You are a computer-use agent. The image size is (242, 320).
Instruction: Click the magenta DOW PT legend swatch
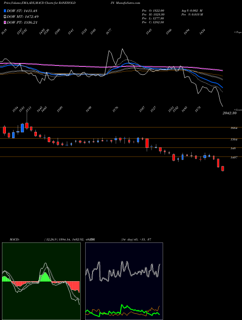pos(5,22)
